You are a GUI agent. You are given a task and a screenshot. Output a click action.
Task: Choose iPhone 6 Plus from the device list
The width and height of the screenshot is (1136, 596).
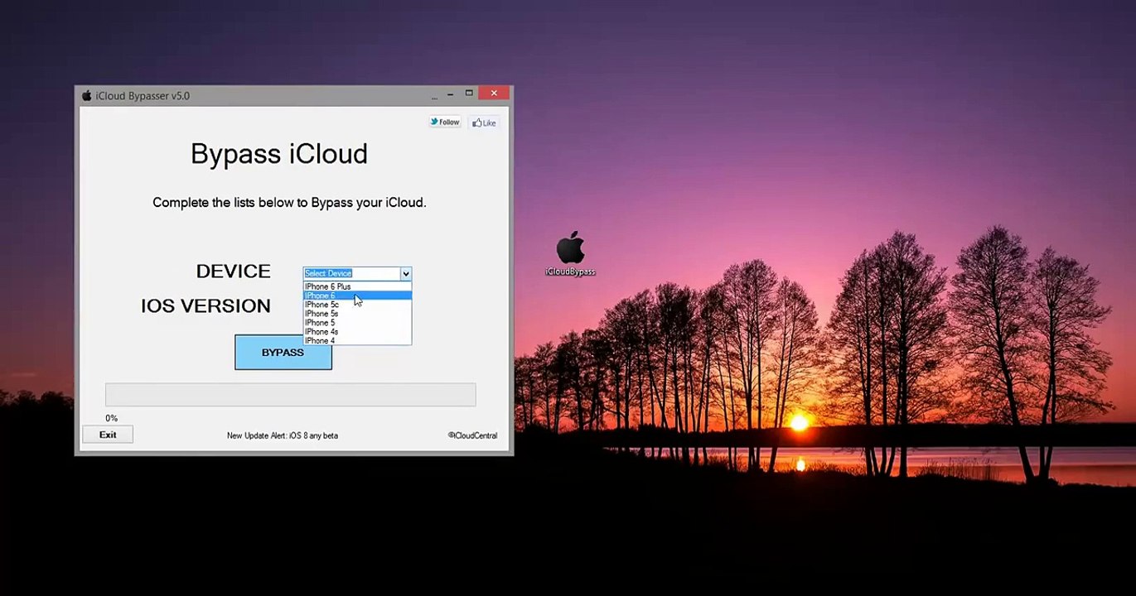point(357,286)
